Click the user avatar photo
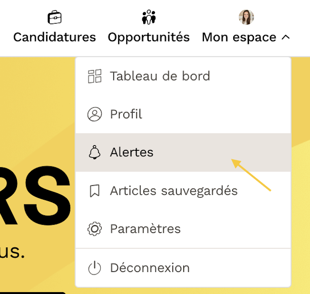The image size is (310, 294). pos(246,17)
